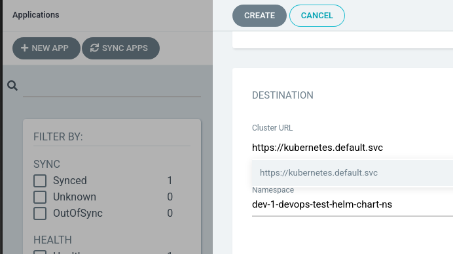This screenshot has width=453, height=254.
Task: Click the FILTER BY: label
Action: pos(58,136)
